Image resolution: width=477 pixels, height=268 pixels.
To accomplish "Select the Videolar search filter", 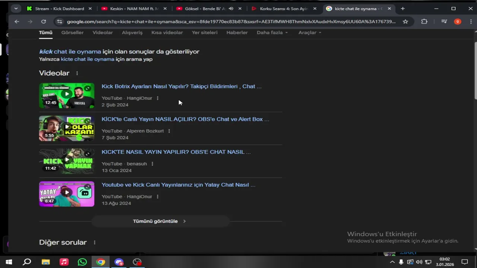I will 102,32.
